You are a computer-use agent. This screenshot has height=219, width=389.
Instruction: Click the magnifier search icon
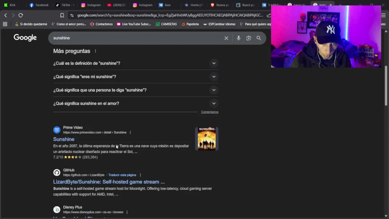point(259,38)
